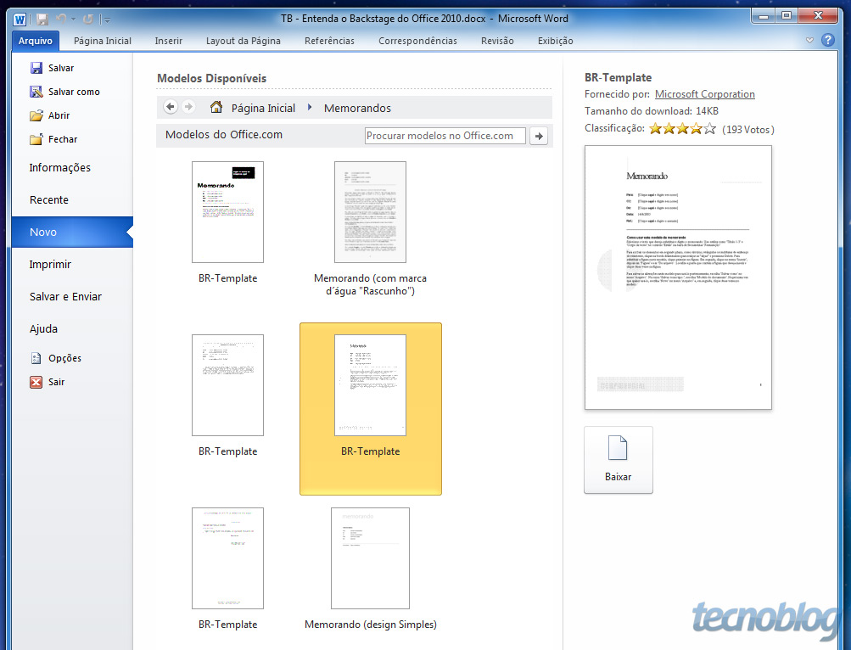Click the back navigation arrow in templates
Viewport: 851px width, 650px height.
pos(171,107)
